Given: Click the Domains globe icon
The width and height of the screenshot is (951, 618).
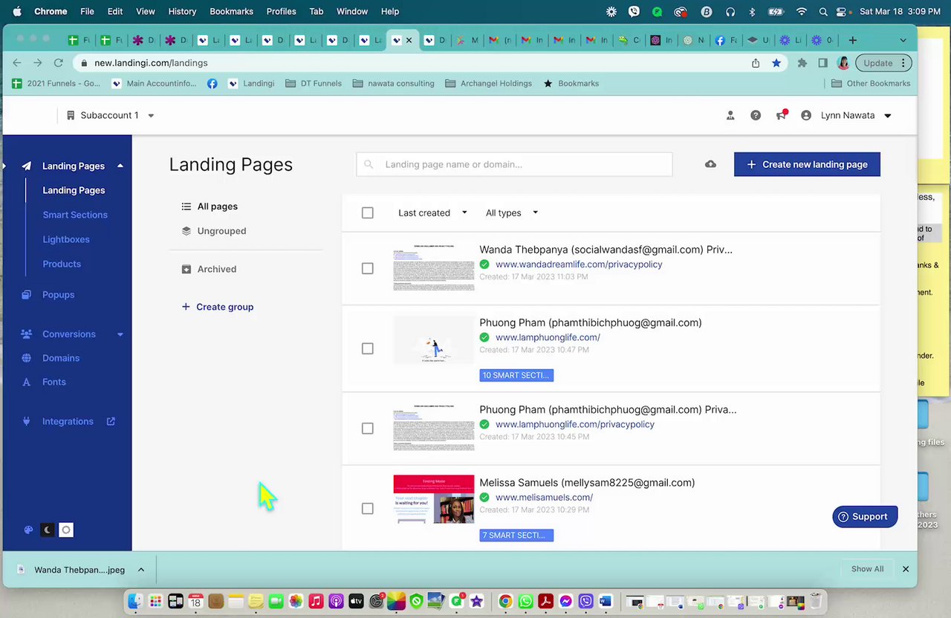Looking at the screenshot, I should (27, 358).
